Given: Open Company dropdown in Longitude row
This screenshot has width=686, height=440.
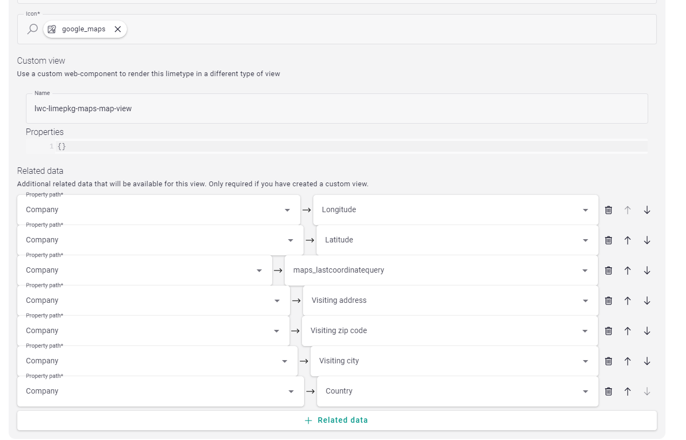Looking at the screenshot, I should coord(159,210).
